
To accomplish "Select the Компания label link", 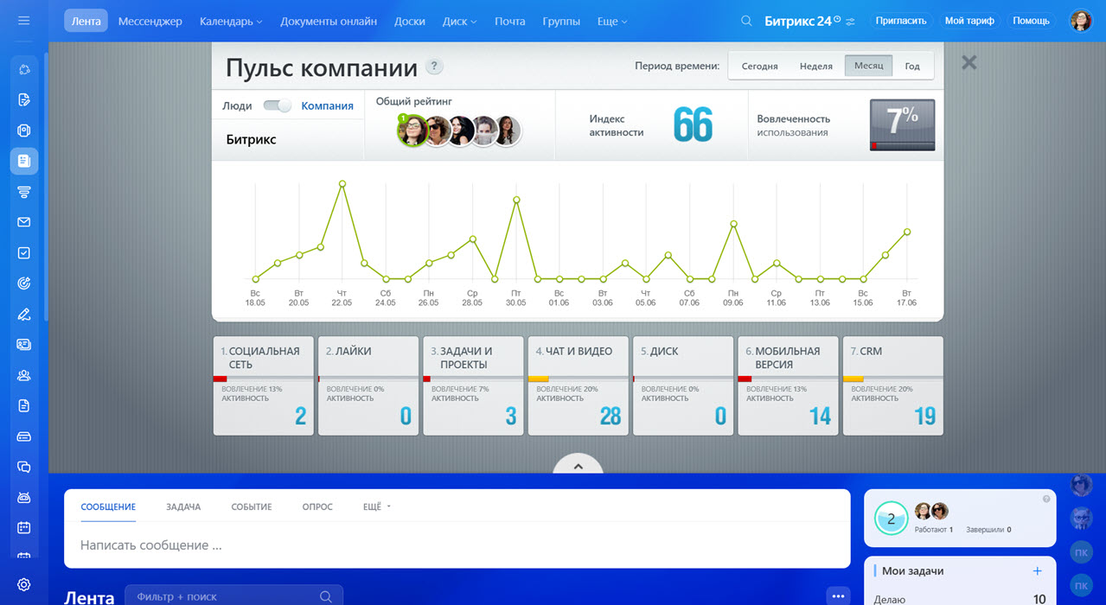I will tap(327, 105).
